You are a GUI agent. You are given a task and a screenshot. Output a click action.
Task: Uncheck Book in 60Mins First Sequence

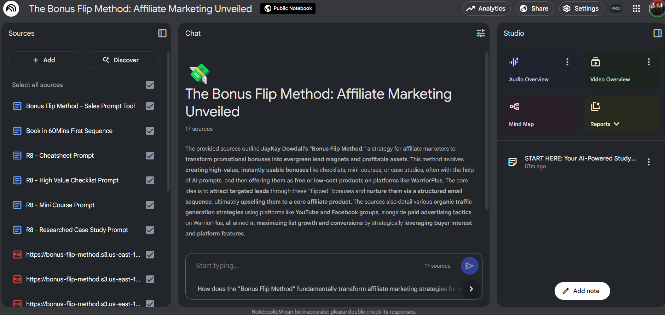[150, 131]
